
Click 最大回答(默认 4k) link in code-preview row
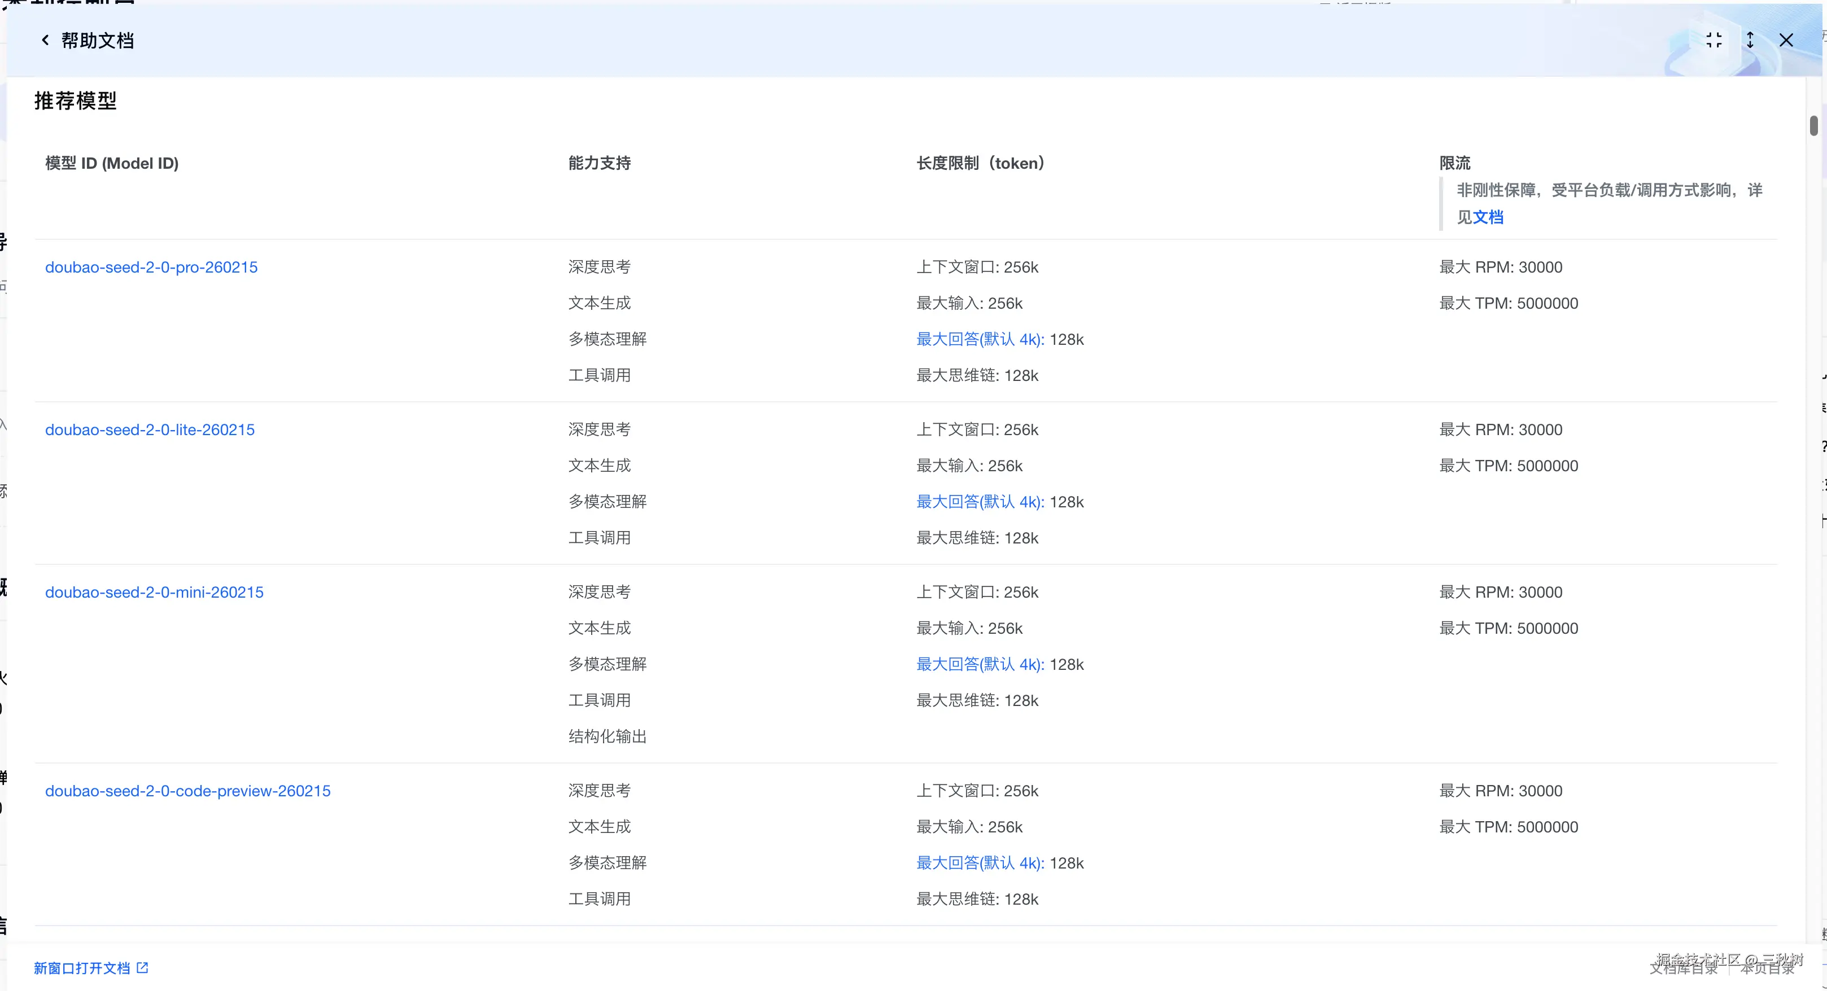click(x=980, y=863)
